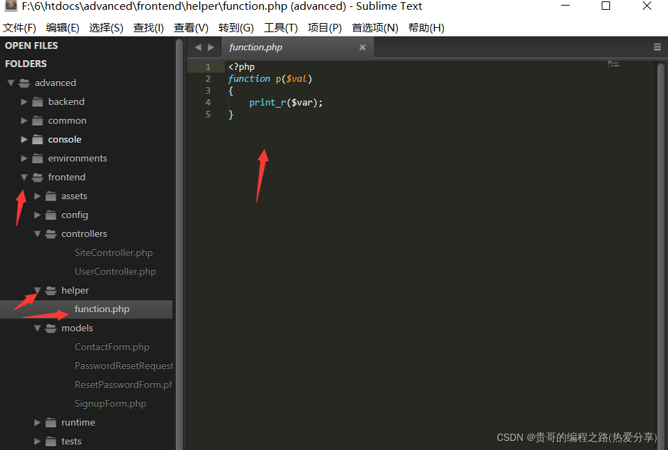Screen dimensions: 668x450
Task: Collapse the models folder
Action: (x=37, y=328)
